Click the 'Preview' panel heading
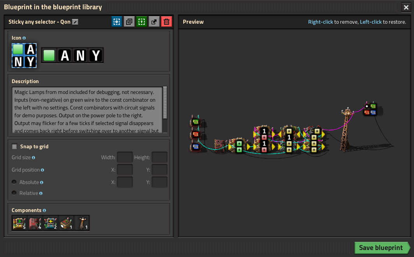Viewport: 414px width, 257px height. [x=193, y=22]
